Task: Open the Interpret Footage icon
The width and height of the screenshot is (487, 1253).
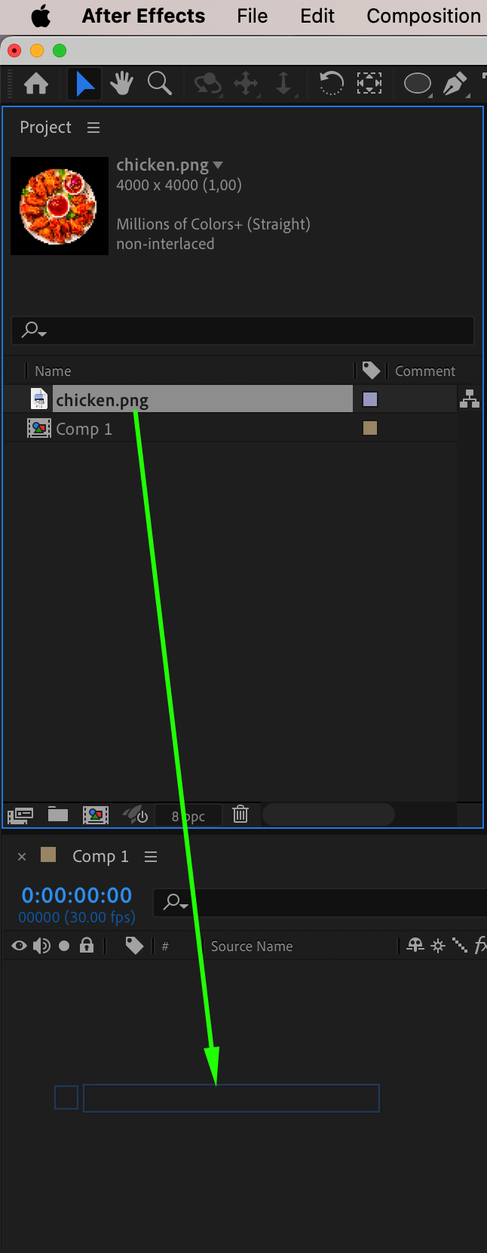Action: pos(20,815)
